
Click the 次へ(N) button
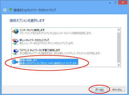click(x=99, y=90)
